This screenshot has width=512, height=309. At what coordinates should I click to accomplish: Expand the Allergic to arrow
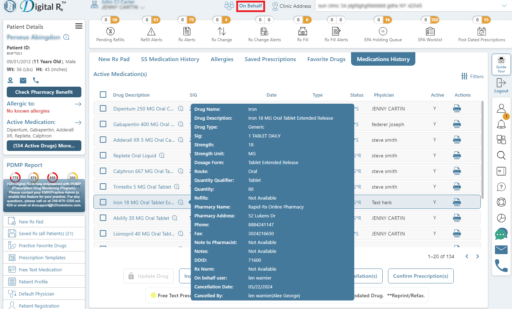click(x=78, y=104)
